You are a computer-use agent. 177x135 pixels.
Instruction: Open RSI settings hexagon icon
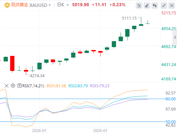coord(13,86)
